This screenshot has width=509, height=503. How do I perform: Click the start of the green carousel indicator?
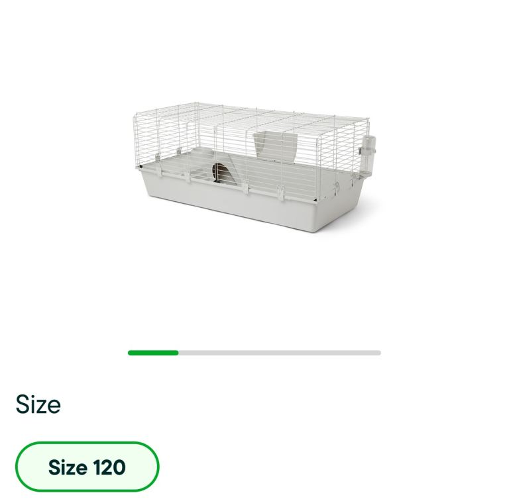tap(131, 353)
